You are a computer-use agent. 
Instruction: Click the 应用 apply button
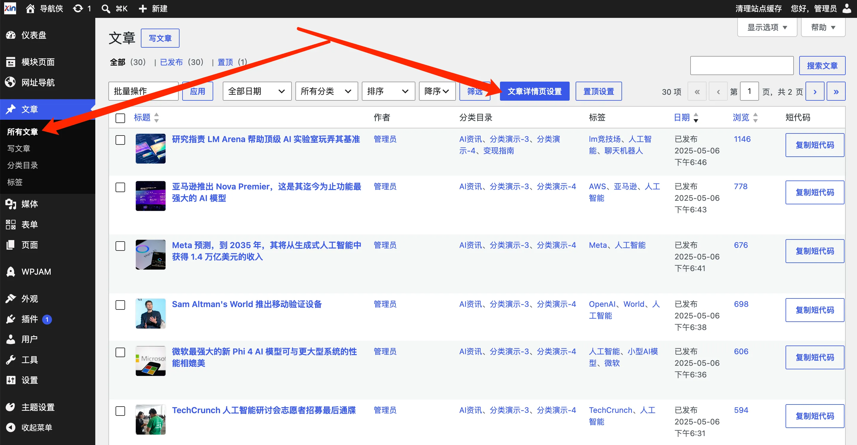(x=198, y=91)
